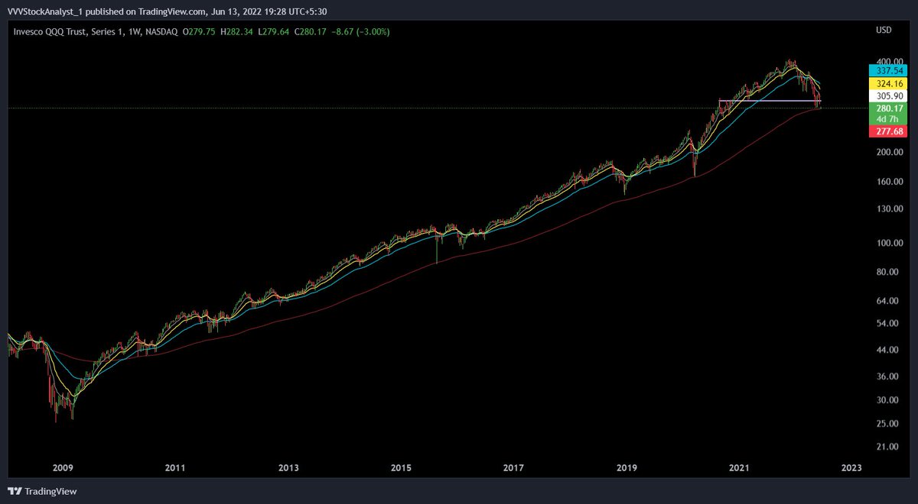Click the 80.00 price axis label
This screenshot has width=918, height=504.
[887, 272]
